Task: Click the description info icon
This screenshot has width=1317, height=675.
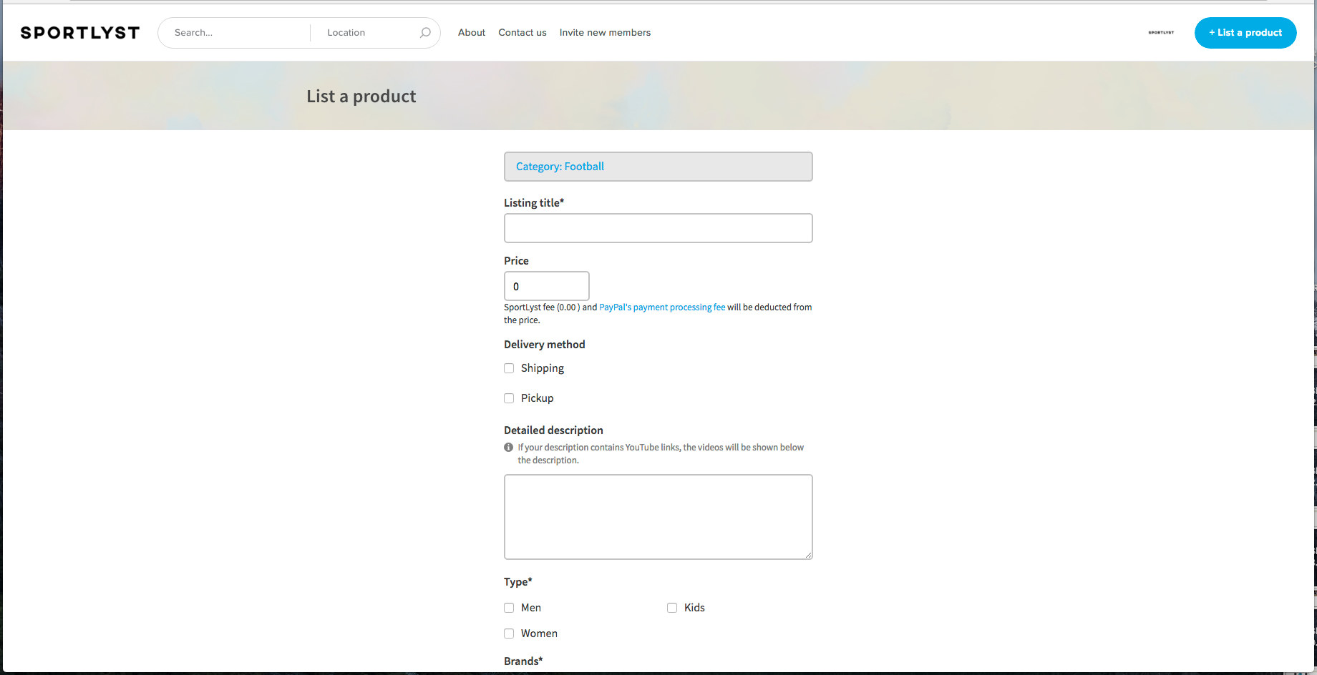Action: 509,448
